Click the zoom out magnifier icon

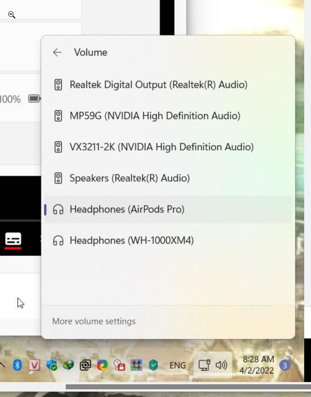[12, 15]
